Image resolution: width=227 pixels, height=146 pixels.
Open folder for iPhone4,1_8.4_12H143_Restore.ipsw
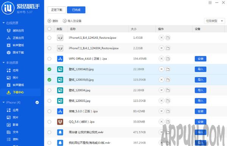pos(168,38)
